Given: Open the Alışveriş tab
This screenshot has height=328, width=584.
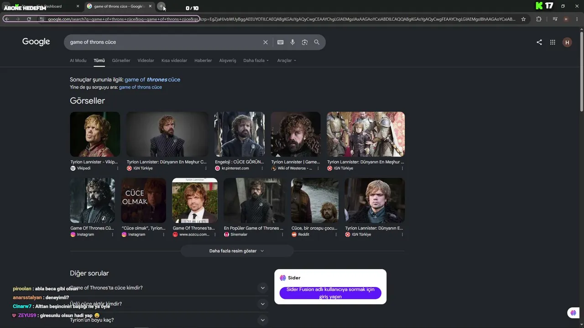Looking at the screenshot, I should 228,61.
